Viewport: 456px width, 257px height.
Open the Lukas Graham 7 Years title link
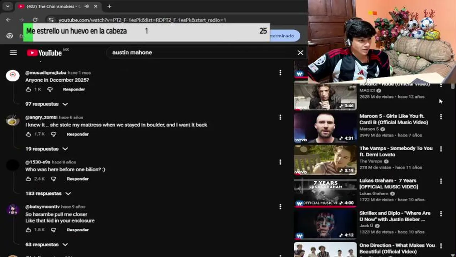click(389, 184)
